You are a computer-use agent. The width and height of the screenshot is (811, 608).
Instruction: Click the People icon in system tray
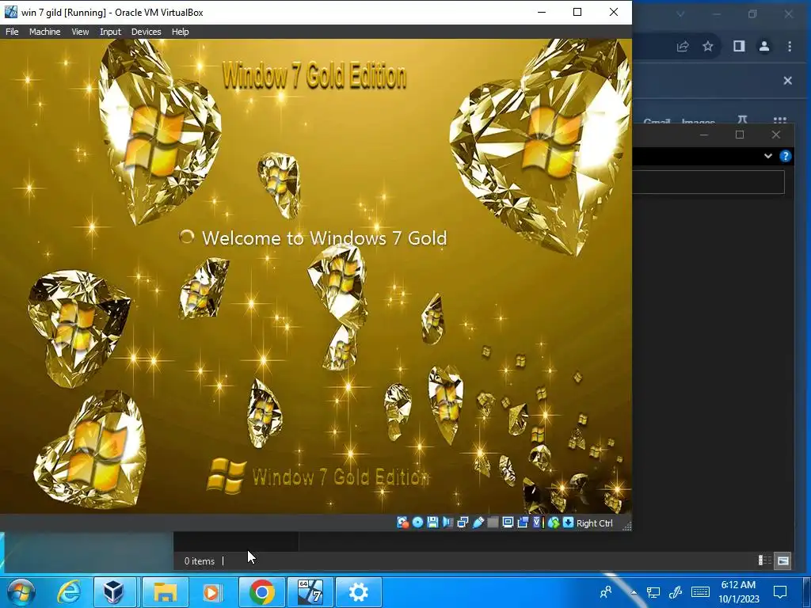[606, 591]
